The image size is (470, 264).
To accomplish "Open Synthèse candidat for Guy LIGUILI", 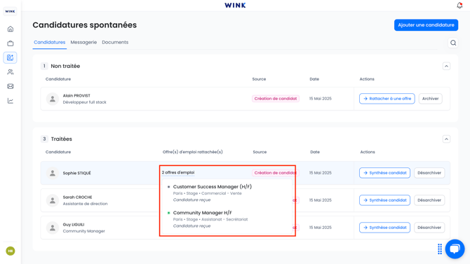I will click(384, 228).
